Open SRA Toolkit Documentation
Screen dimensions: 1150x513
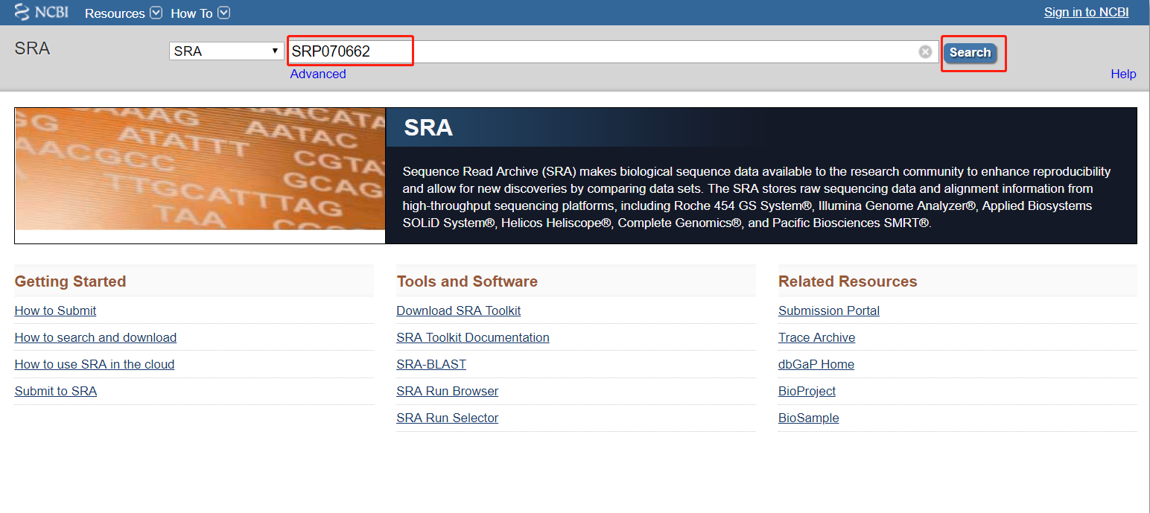click(473, 337)
